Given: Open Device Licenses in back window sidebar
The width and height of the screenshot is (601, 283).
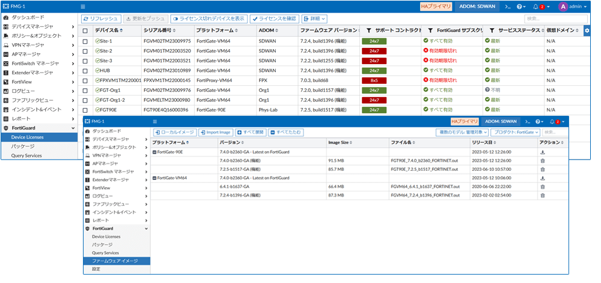Looking at the screenshot, I should [x=39, y=137].
